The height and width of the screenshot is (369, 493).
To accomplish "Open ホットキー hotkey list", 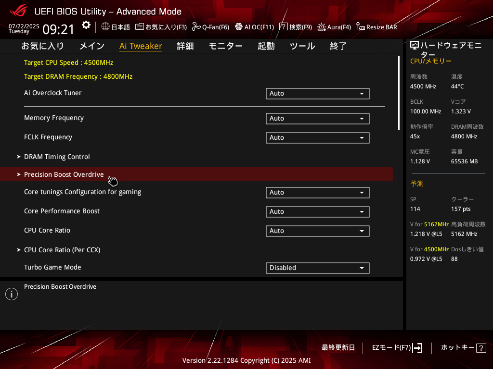I will coord(464,348).
